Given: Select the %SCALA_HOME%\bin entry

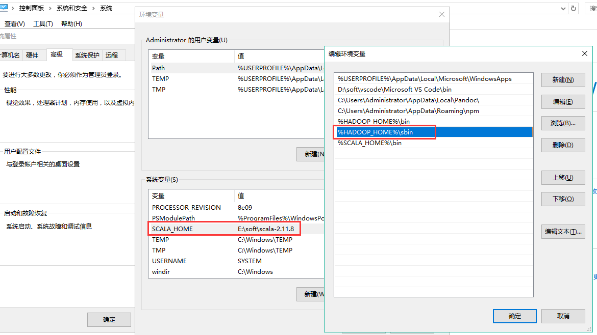Looking at the screenshot, I should coord(433,143).
